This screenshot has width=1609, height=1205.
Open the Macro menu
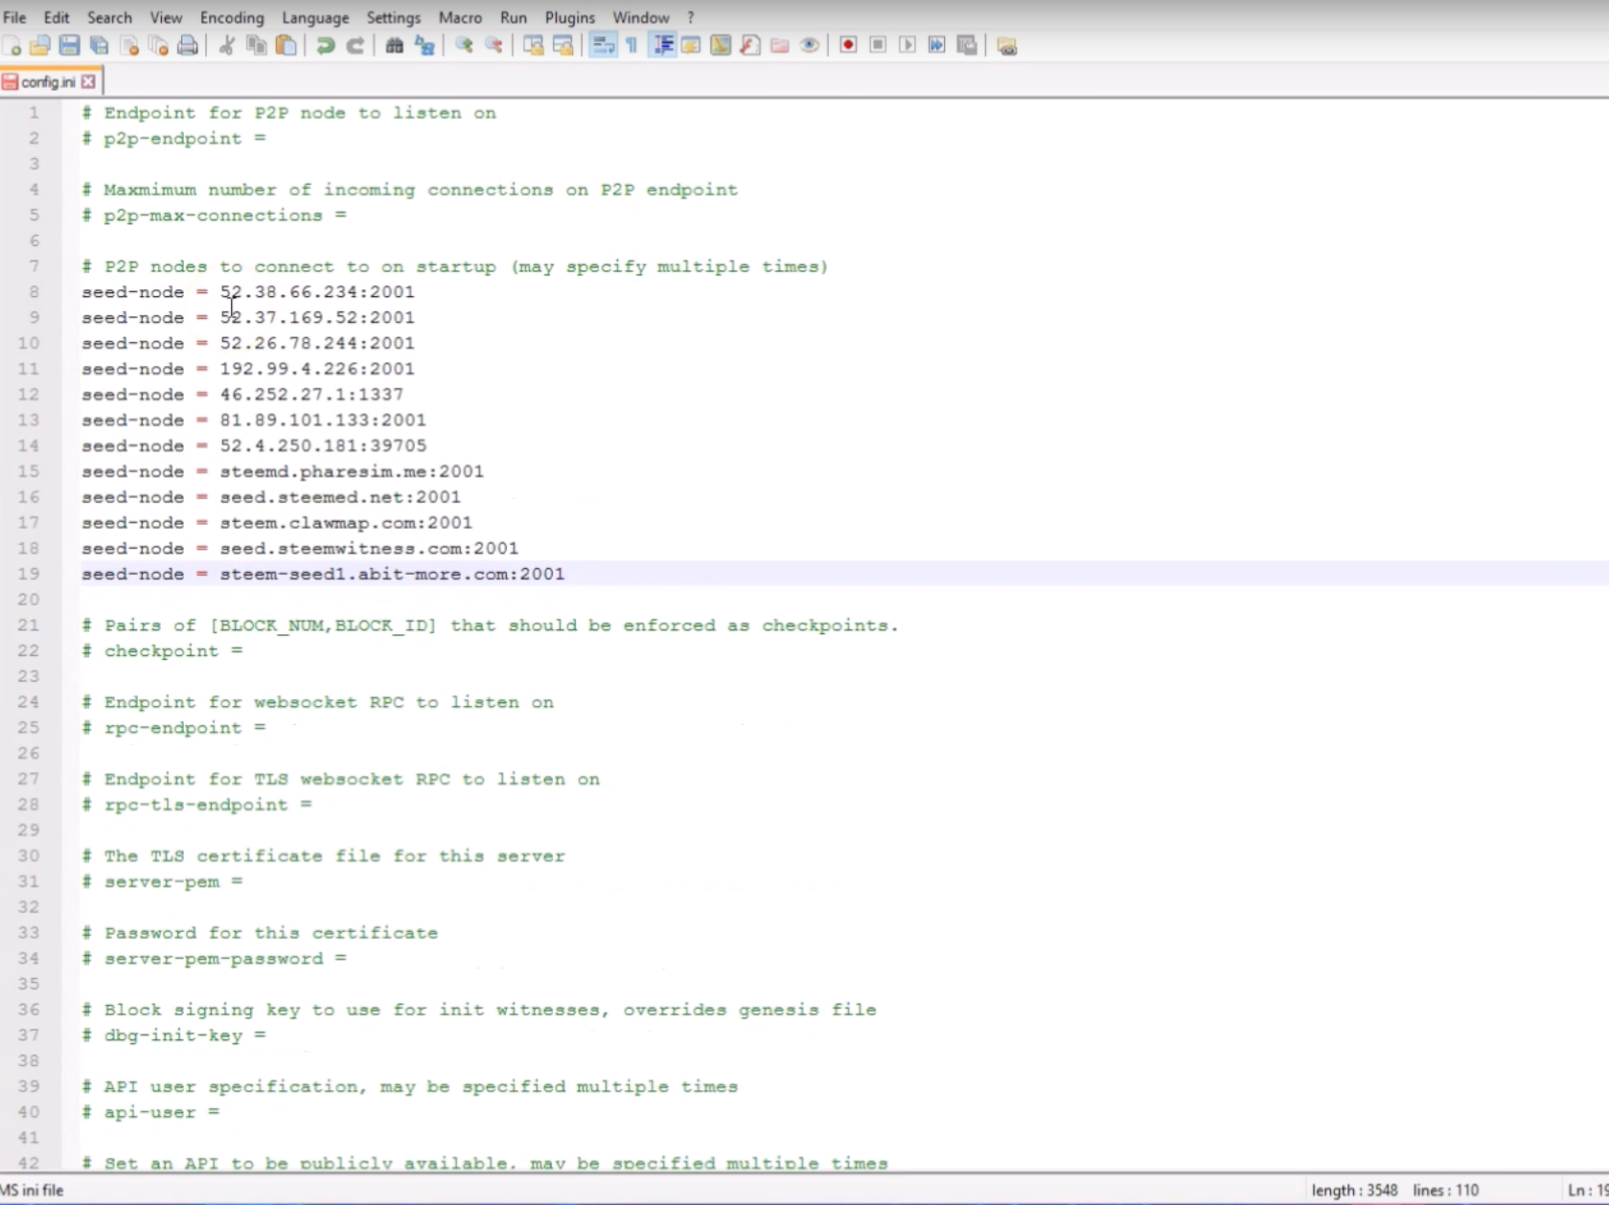[x=460, y=17]
